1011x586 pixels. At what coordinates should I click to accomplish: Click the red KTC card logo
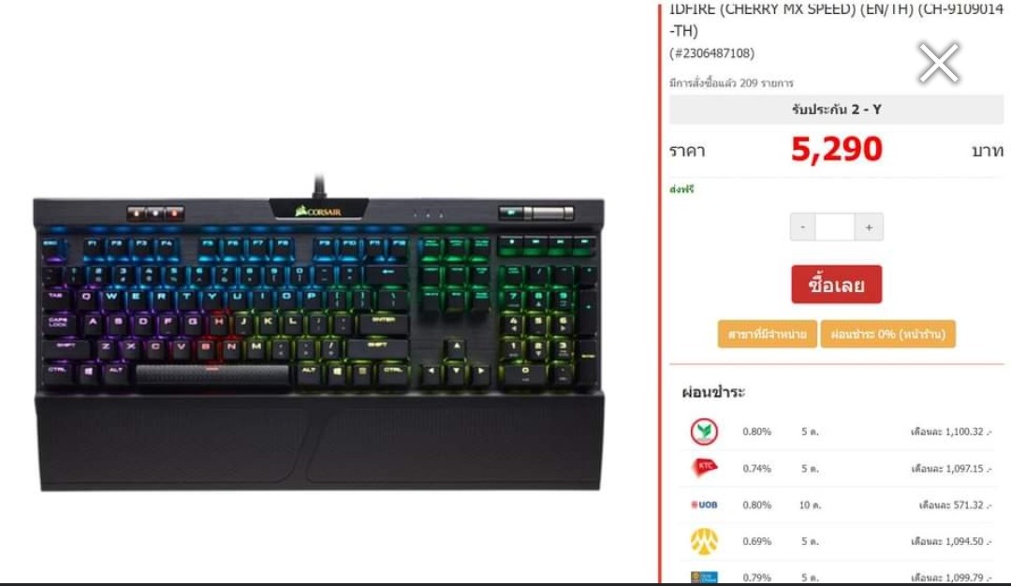[704, 467]
